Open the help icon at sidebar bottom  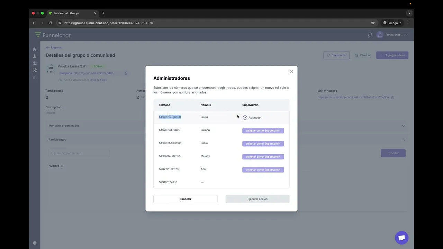coord(35,243)
